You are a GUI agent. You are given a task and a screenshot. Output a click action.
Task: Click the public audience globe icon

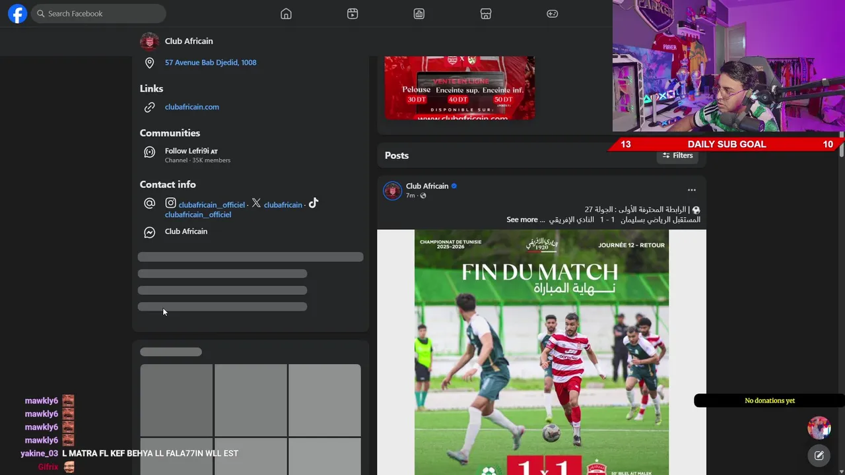(423, 196)
